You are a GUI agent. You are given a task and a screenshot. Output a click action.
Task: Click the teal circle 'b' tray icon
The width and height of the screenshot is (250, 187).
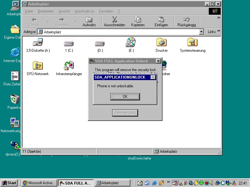(223, 183)
